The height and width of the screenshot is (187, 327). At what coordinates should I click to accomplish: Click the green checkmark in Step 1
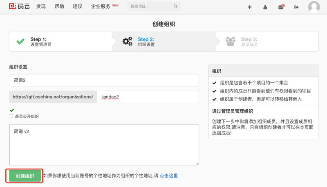[20, 41]
